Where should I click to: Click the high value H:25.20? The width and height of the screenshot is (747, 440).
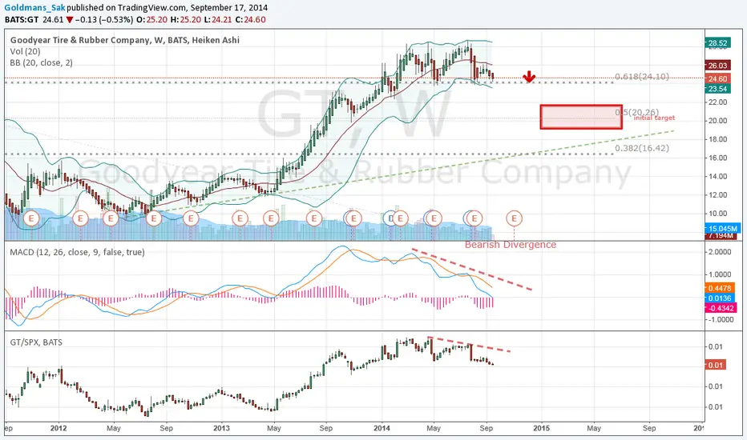[188, 19]
